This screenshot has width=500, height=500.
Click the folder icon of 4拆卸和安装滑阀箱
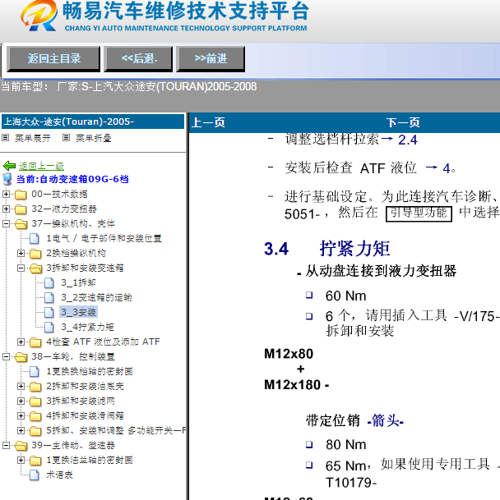[35, 416]
